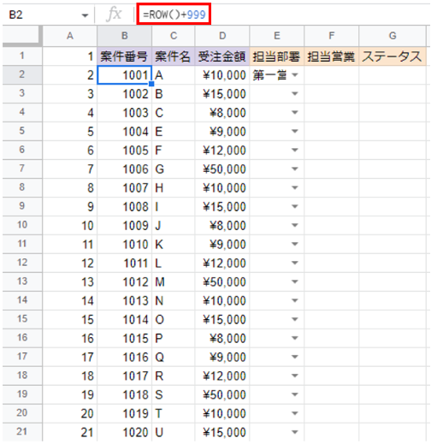
Task: Click the fill handle of cell B2
Action: (151, 84)
